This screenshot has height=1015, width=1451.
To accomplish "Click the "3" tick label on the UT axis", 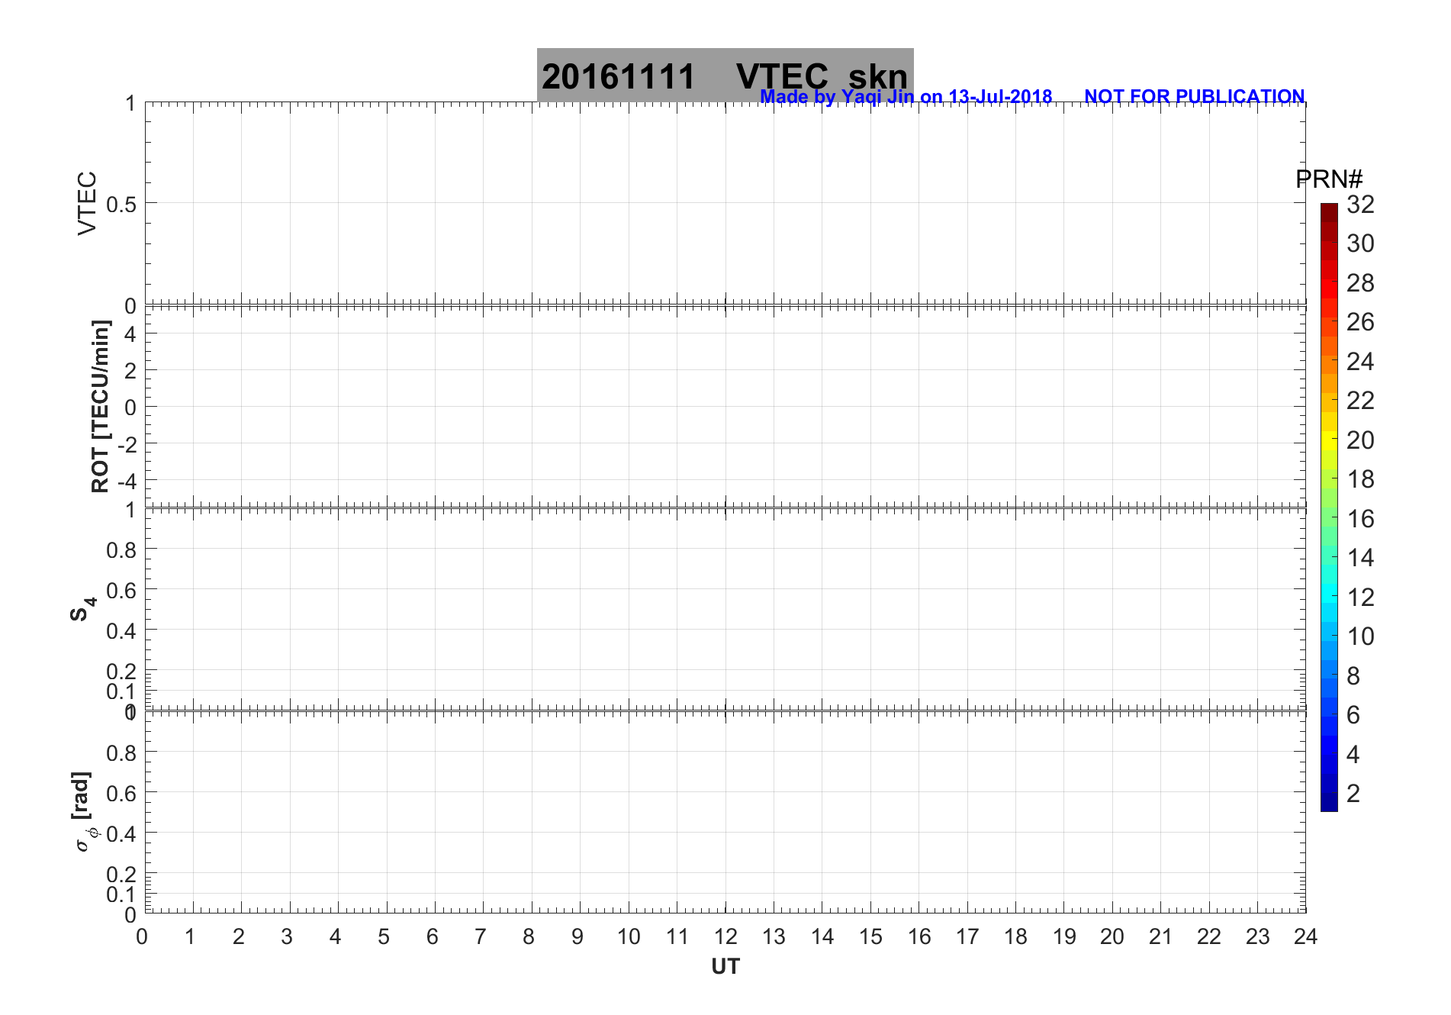I will [287, 937].
